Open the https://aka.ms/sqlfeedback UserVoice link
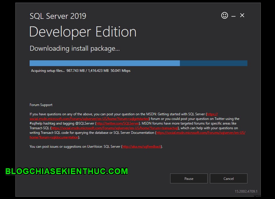The image size is (275, 199). 141,147
